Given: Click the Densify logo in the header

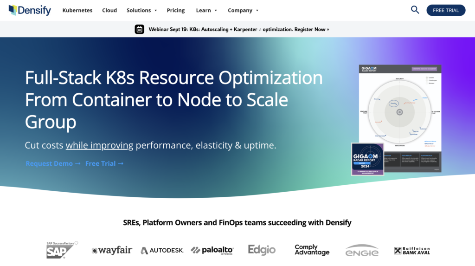Looking at the screenshot, I should [30, 10].
